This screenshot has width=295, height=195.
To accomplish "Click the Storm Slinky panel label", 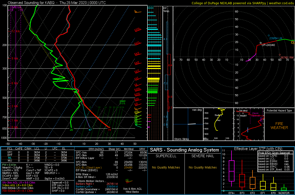I will pos(181,139).
